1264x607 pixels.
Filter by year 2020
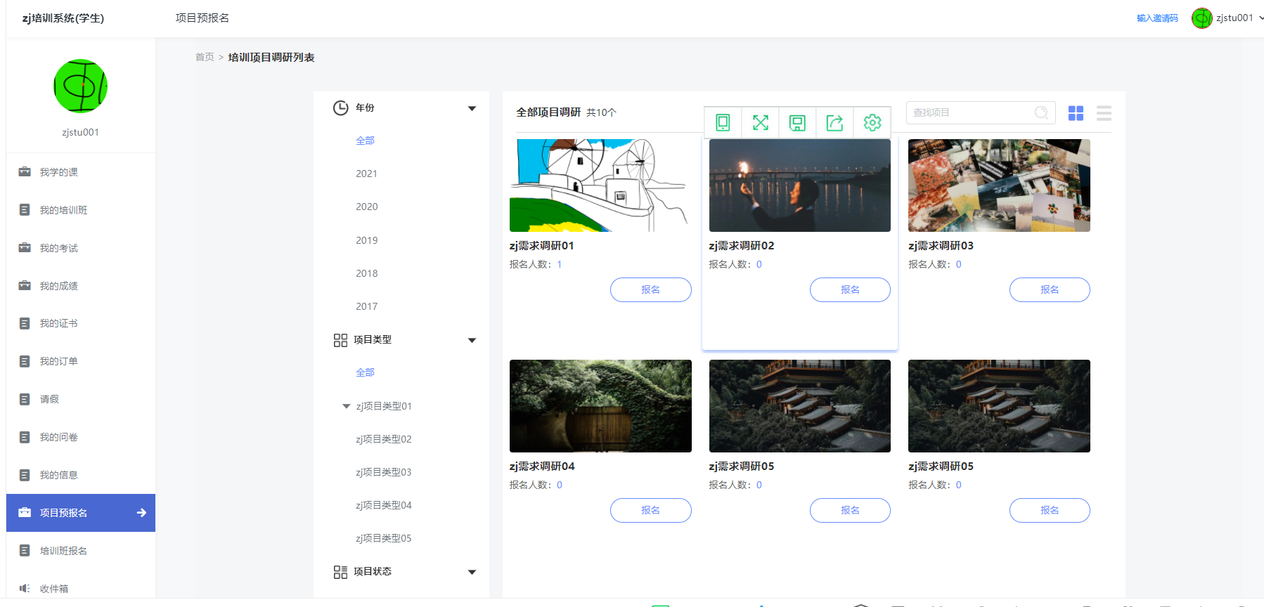(x=366, y=207)
